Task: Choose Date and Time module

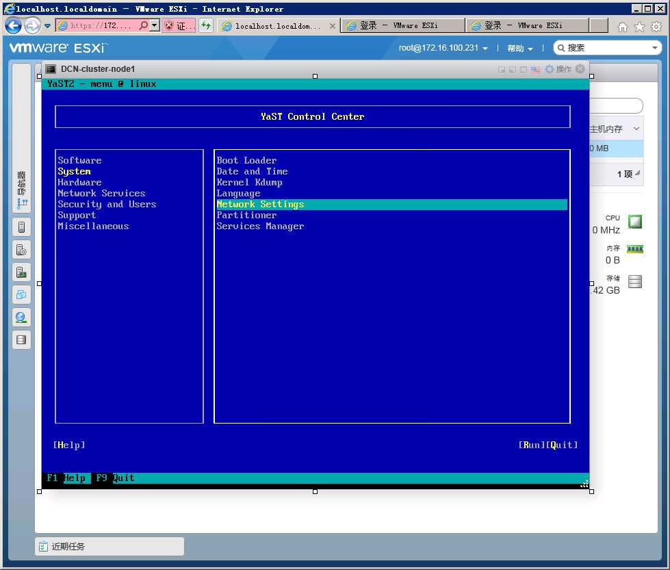Action: pyautogui.click(x=252, y=171)
